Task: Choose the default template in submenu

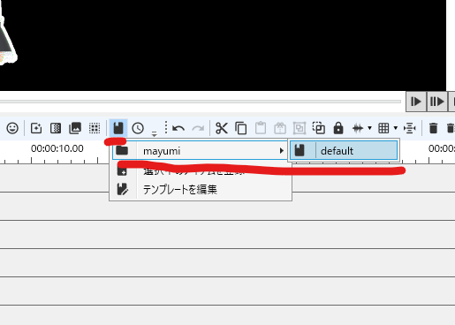Action: (344, 150)
